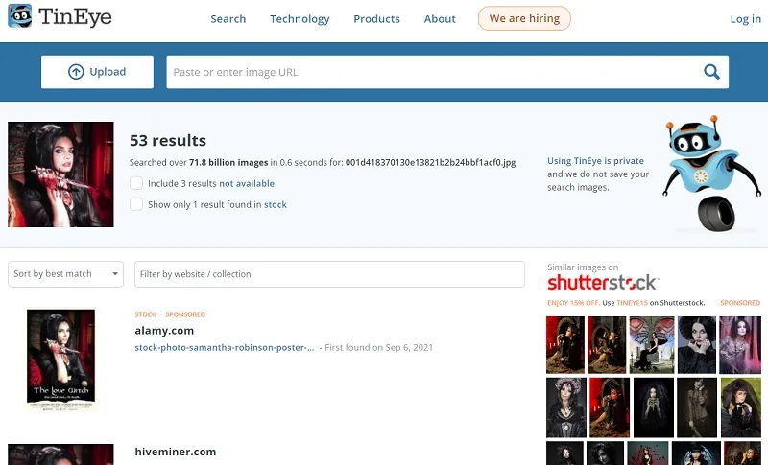Click the Shutterstock logo
This screenshot has width=768, height=465.
click(x=604, y=283)
